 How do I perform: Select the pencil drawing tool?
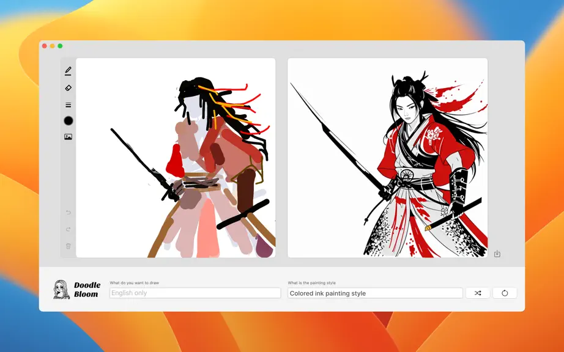pos(68,71)
